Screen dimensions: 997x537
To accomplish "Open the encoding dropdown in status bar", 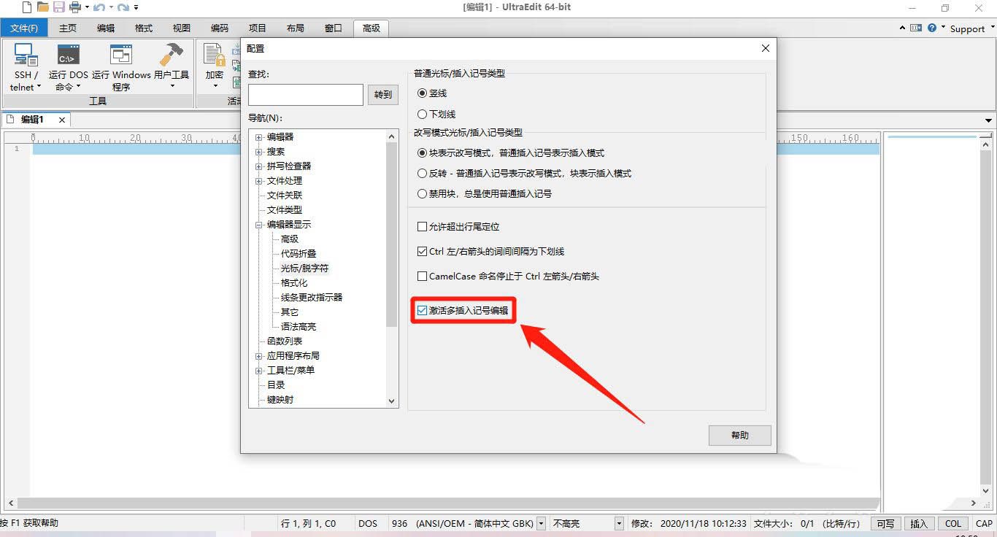I will [x=541, y=523].
